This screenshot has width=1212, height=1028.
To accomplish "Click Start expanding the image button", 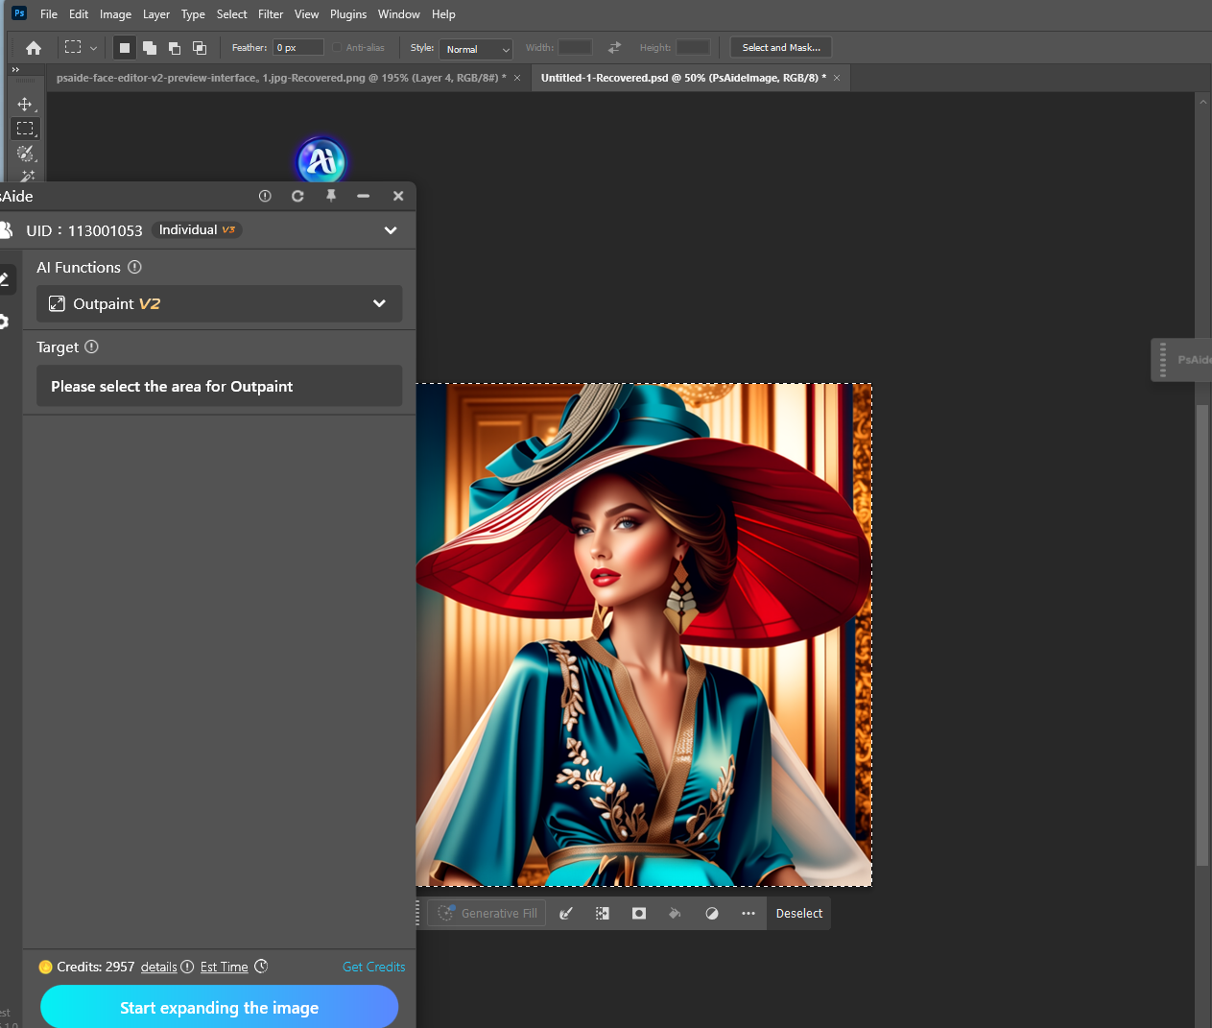I will pos(219,1008).
